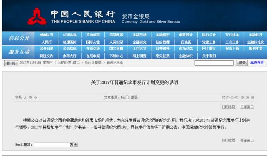Select 在线访谈 in service menu
Viewport: 267px width, 156px height.
(x=93, y=48)
